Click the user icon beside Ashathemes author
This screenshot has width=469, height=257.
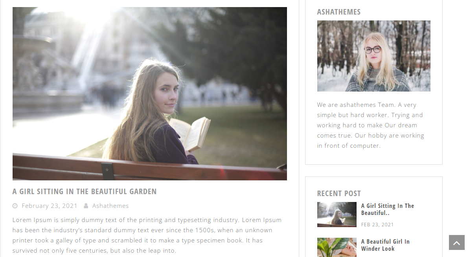click(86, 206)
